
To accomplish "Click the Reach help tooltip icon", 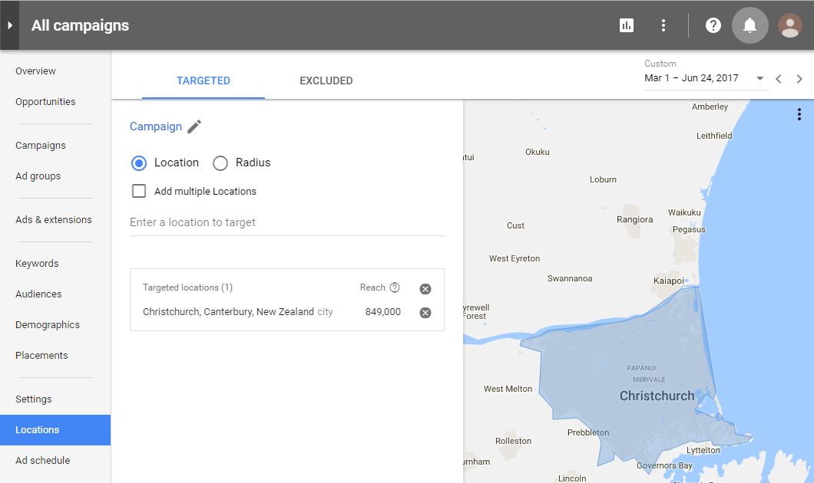I will (395, 287).
